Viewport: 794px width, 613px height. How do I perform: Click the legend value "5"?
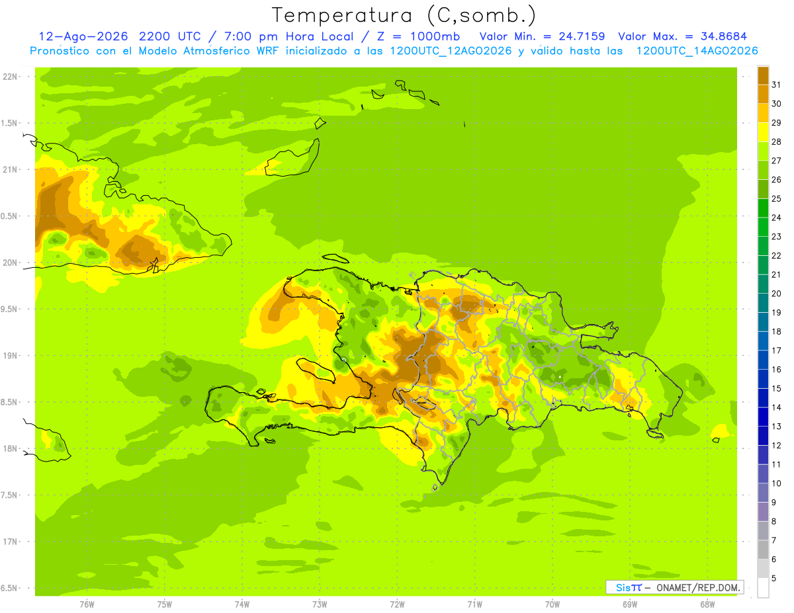tap(774, 578)
